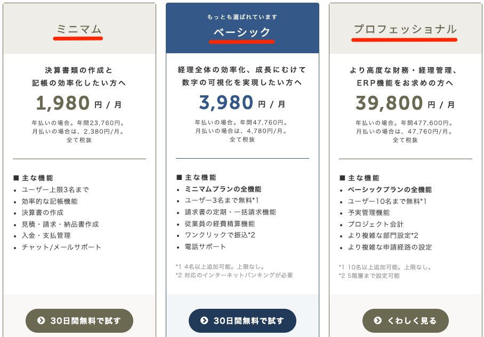Click the 1,980 円 monthly price
484x337 pixels.
coord(79,103)
